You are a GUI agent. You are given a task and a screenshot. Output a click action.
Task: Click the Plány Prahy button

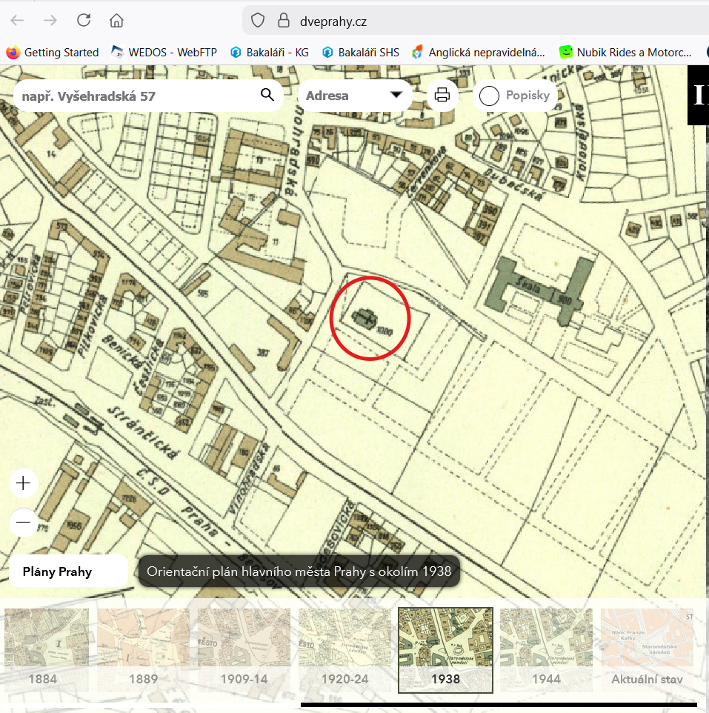pyautogui.click(x=68, y=571)
